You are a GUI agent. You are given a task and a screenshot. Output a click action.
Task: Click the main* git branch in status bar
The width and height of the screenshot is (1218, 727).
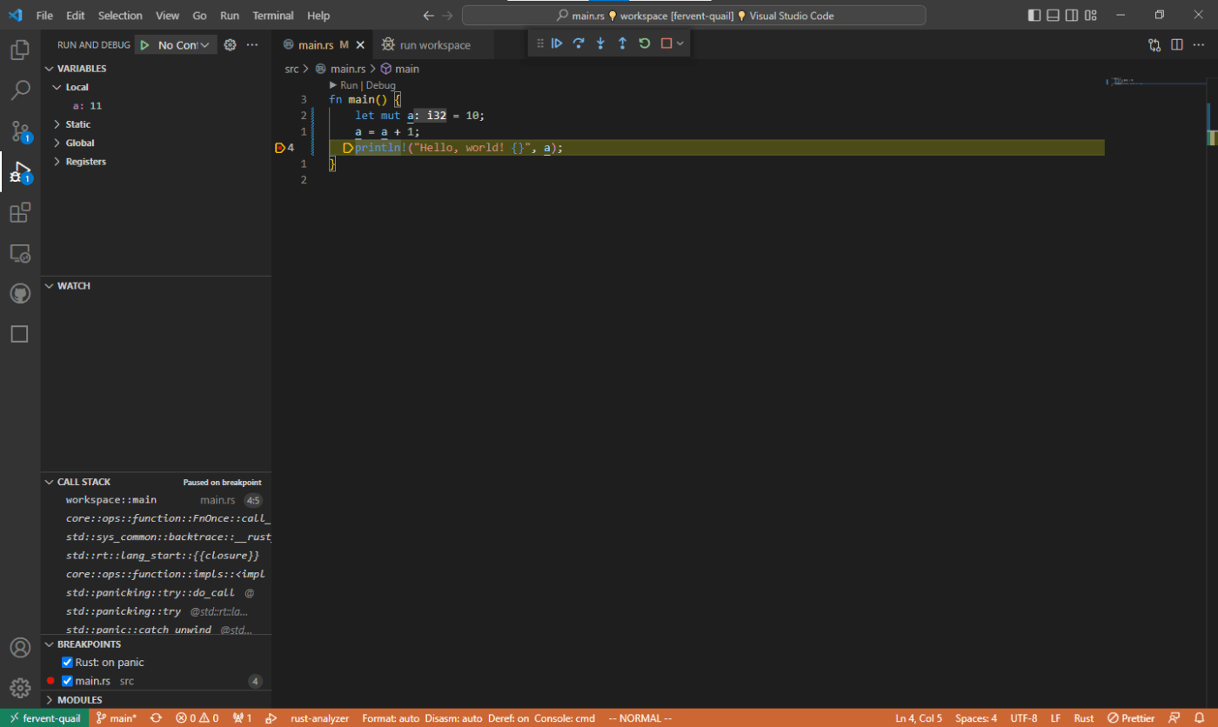point(116,718)
